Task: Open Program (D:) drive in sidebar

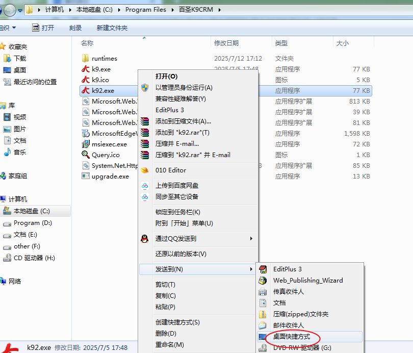Action: coord(33,222)
